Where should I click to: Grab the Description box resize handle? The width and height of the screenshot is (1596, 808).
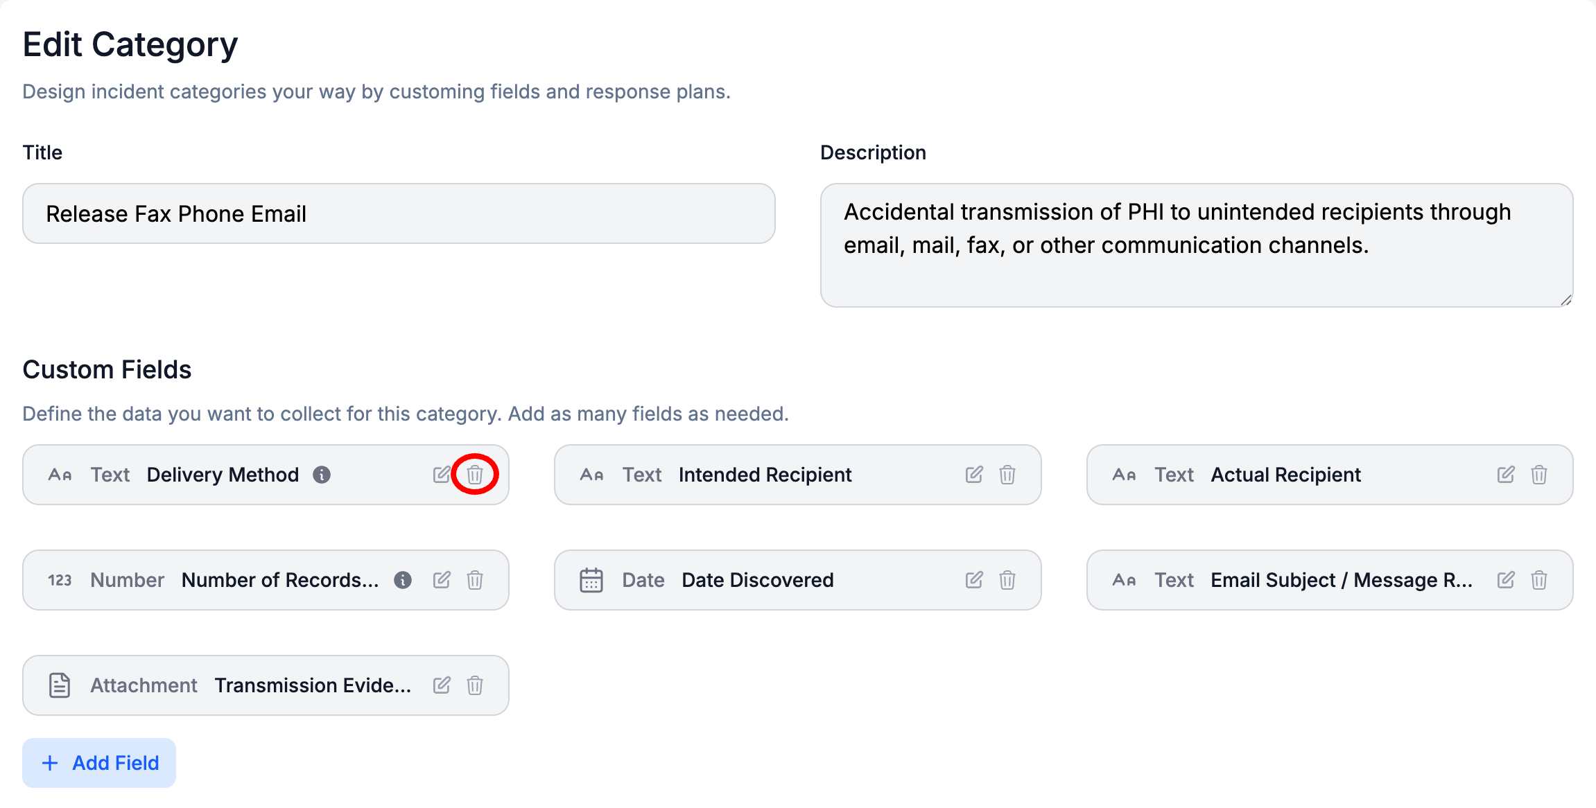click(x=1566, y=300)
